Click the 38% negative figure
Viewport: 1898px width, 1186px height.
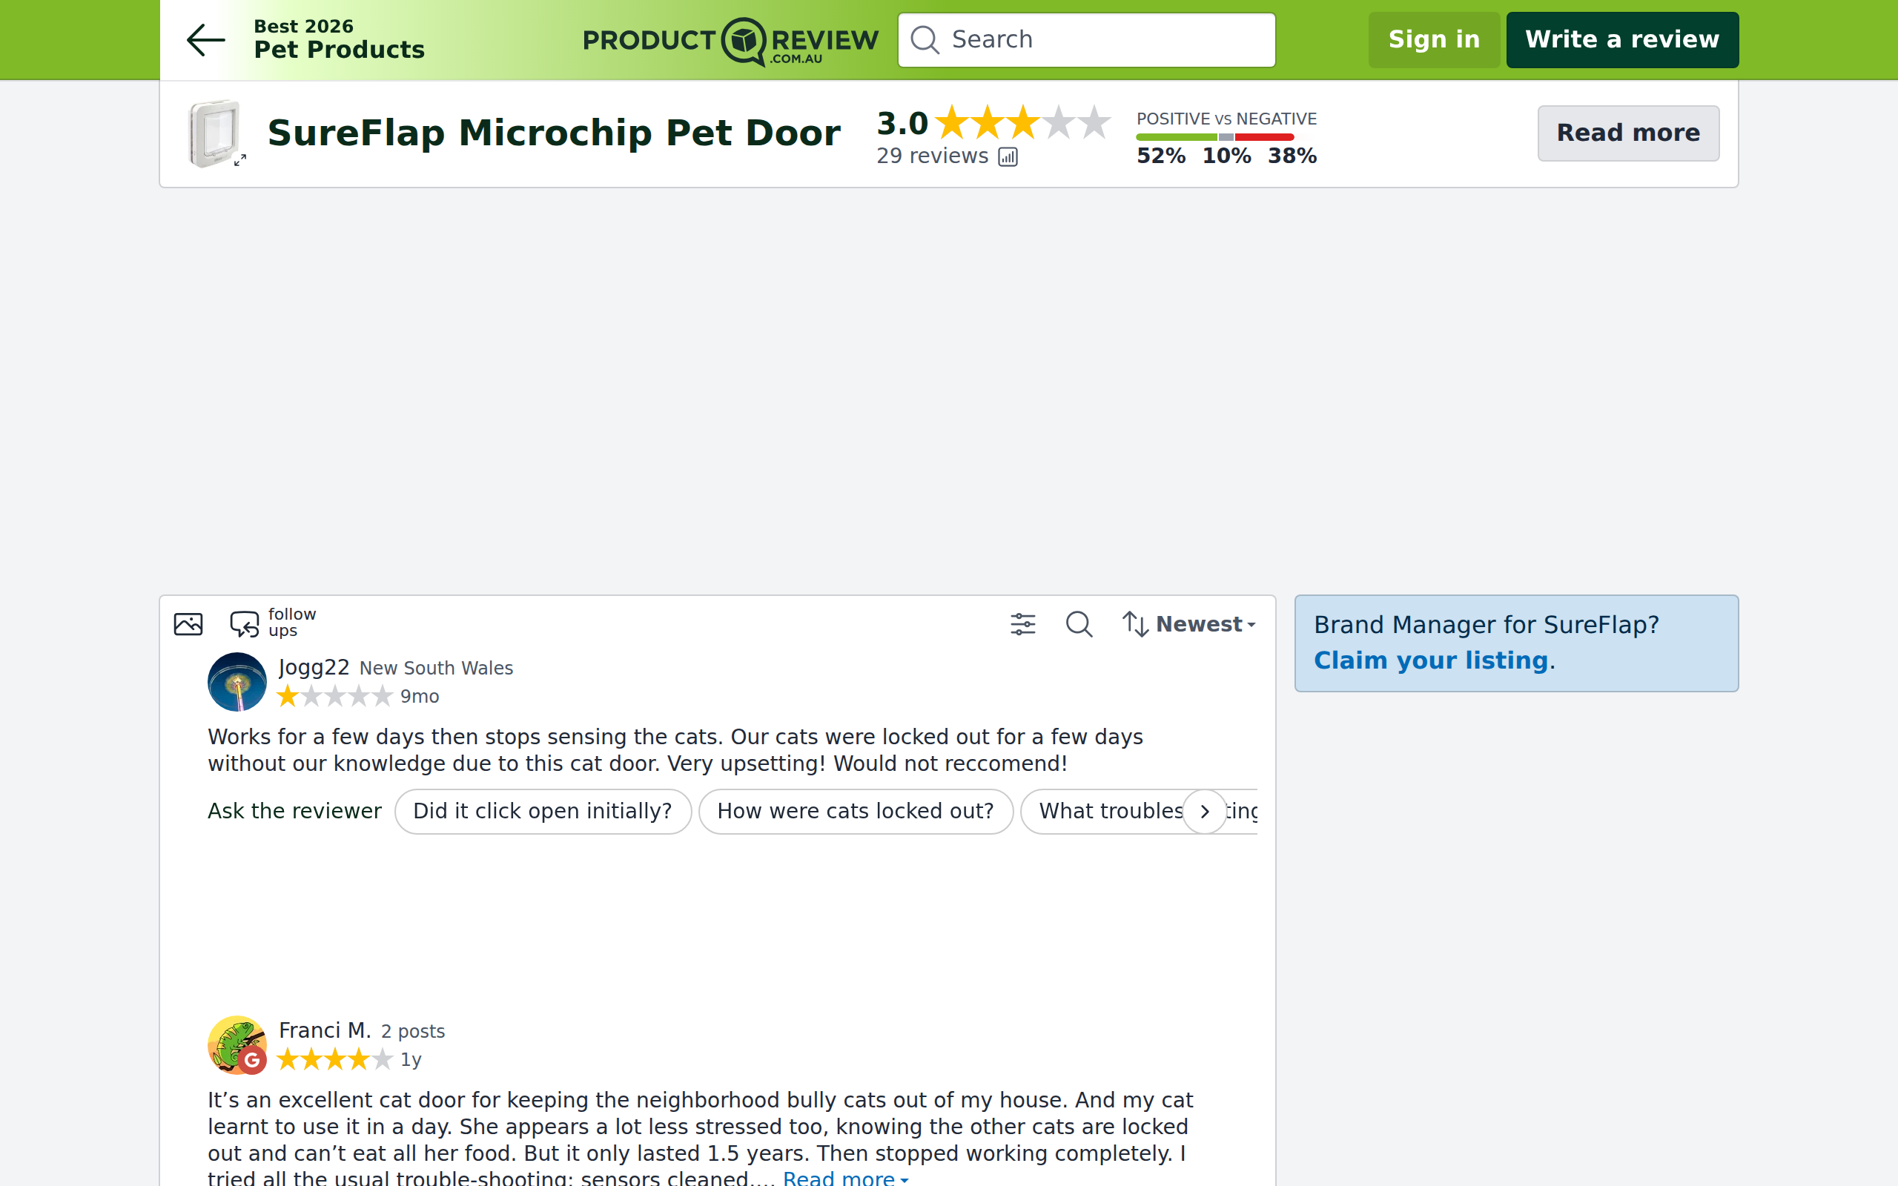pos(1292,156)
